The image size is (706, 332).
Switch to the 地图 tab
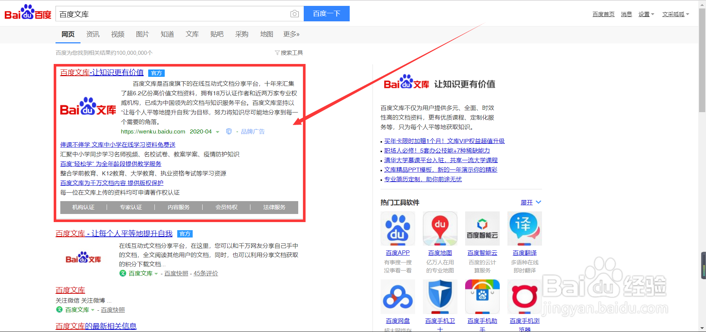[x=267, y=34]
